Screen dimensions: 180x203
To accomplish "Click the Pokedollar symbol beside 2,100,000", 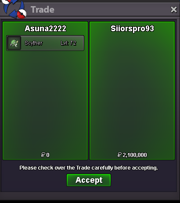I will pyautogui.click(x=119, y=155).
